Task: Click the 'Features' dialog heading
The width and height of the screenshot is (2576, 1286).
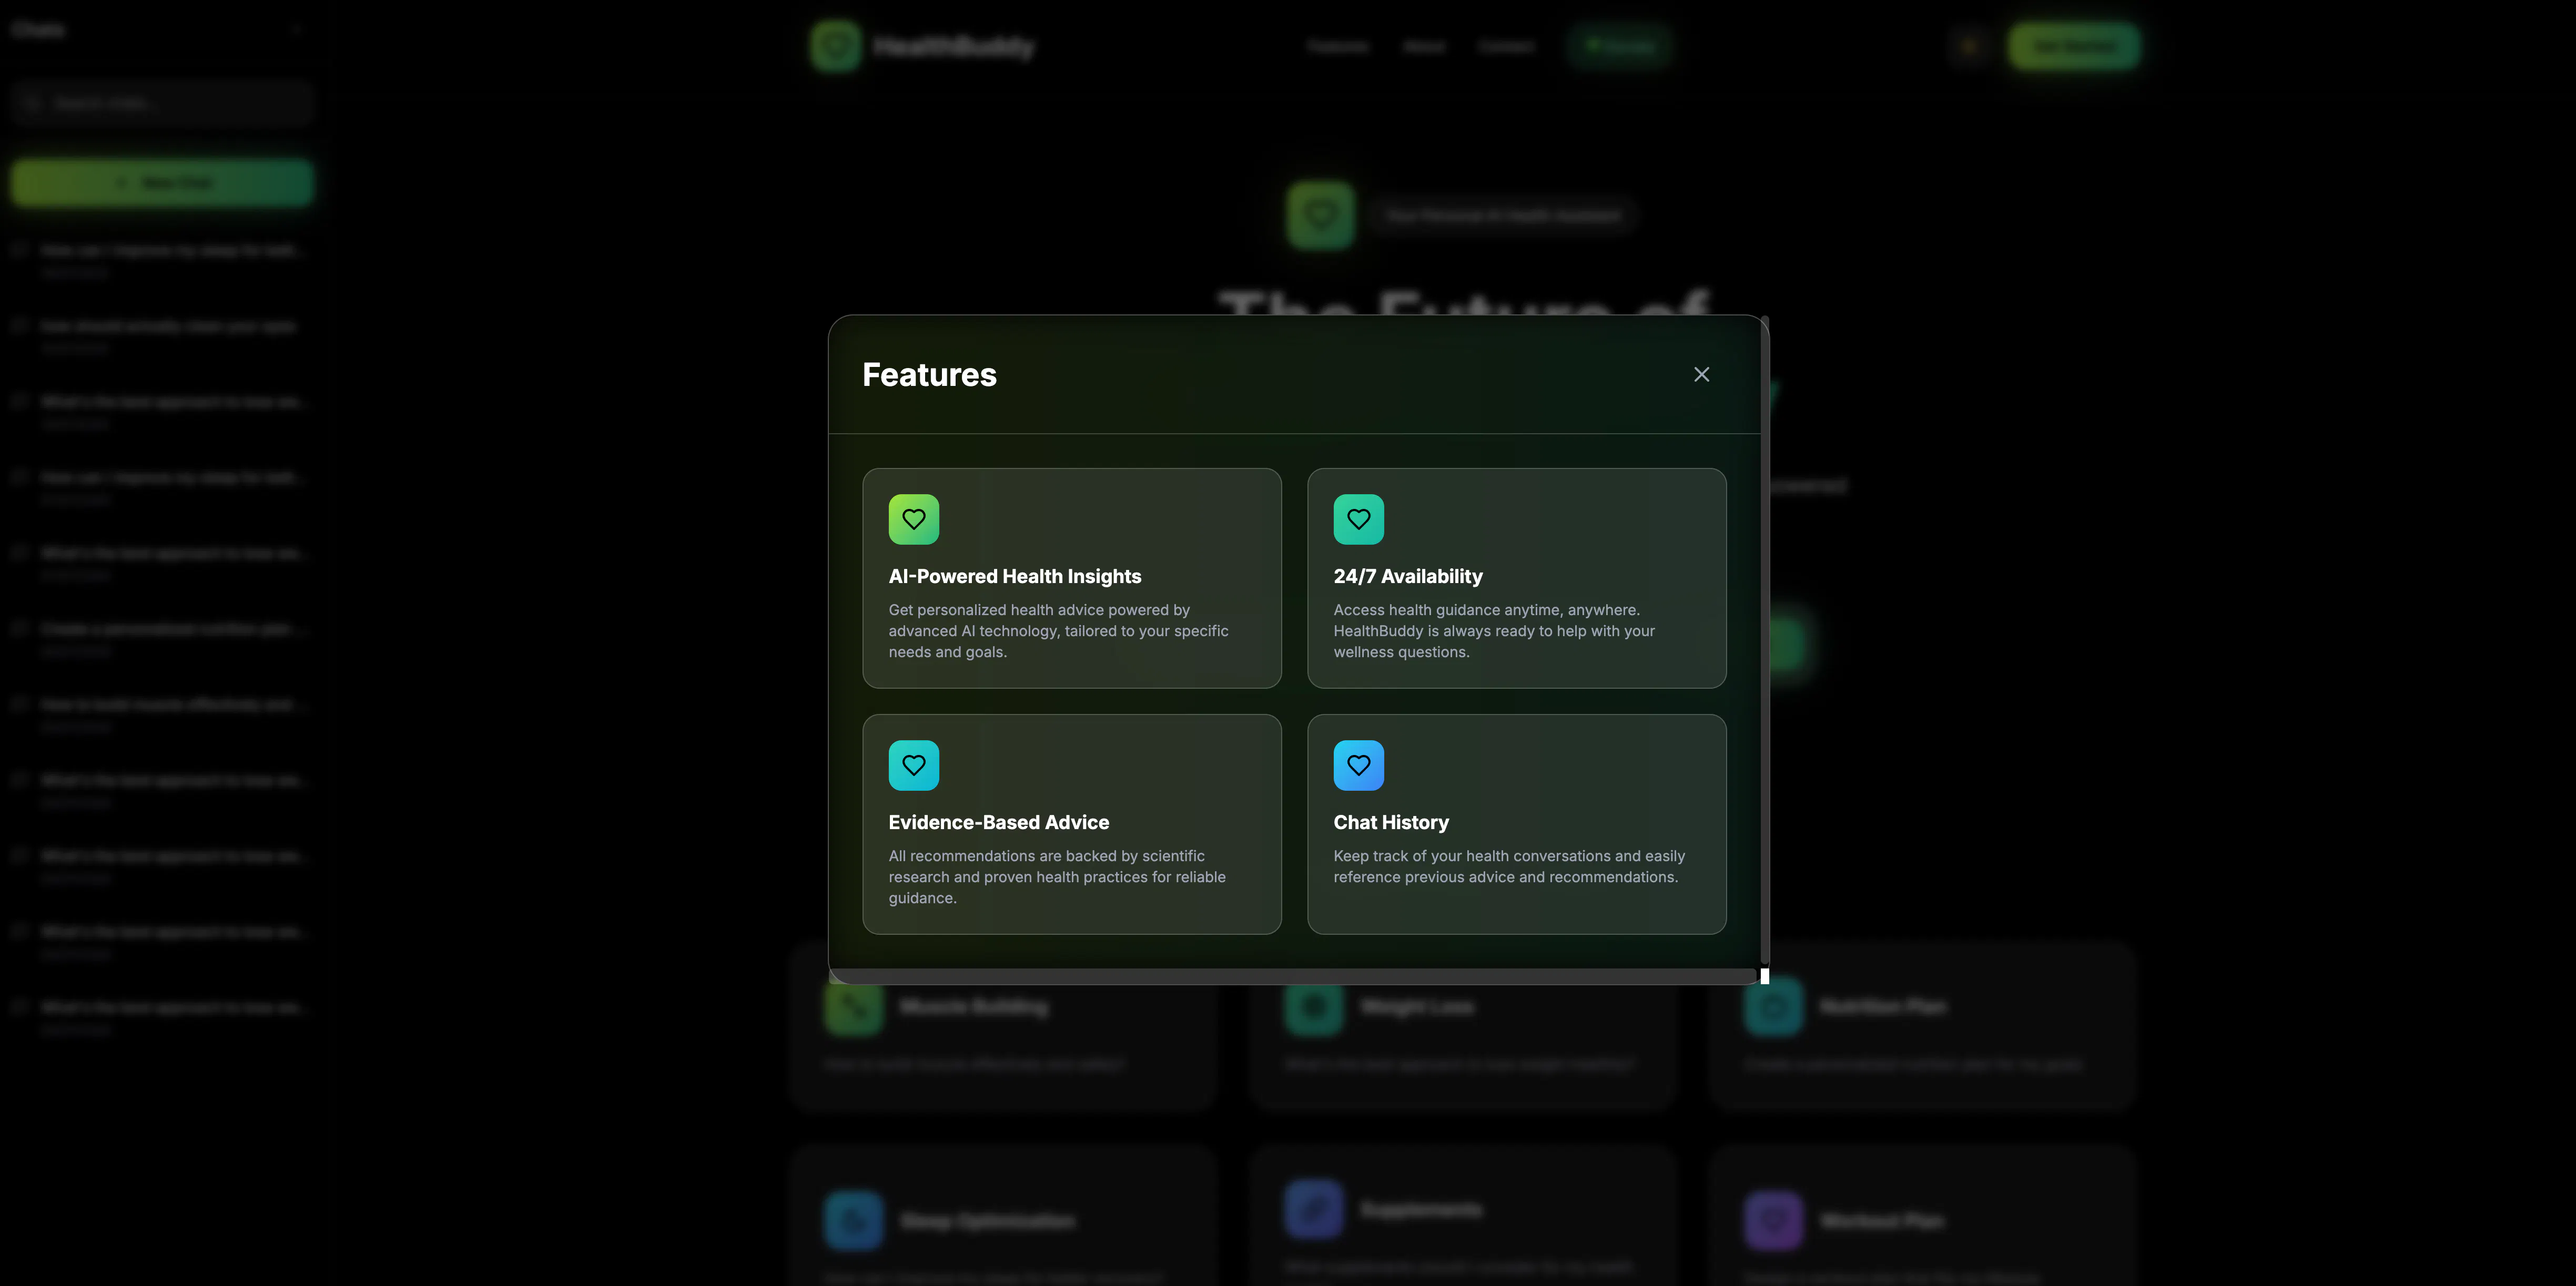Action: 929,374
